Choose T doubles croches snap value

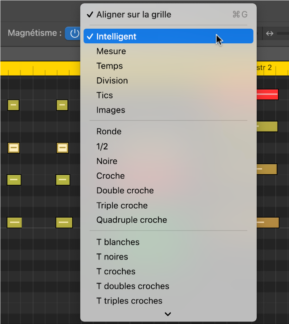click(x=133, y=286)
